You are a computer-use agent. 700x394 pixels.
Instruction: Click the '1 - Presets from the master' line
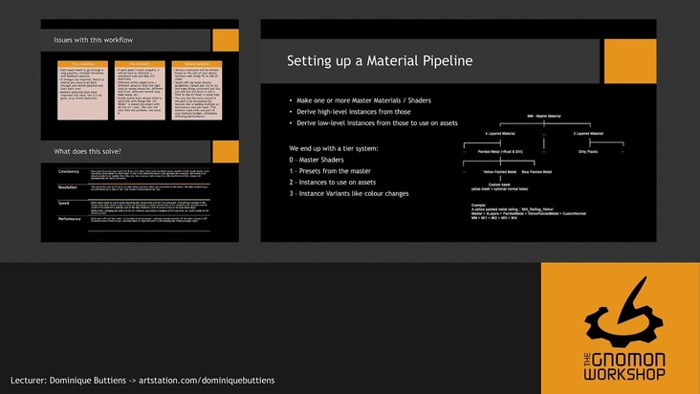coord(330,171)
